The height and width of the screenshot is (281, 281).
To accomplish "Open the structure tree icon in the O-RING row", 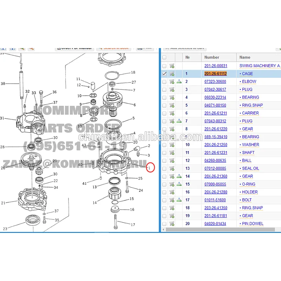I will pyautogui.click(x=179, y=184).
